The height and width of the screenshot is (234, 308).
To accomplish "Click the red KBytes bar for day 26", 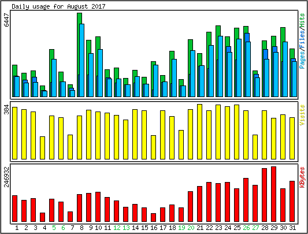I will [246, 200].
